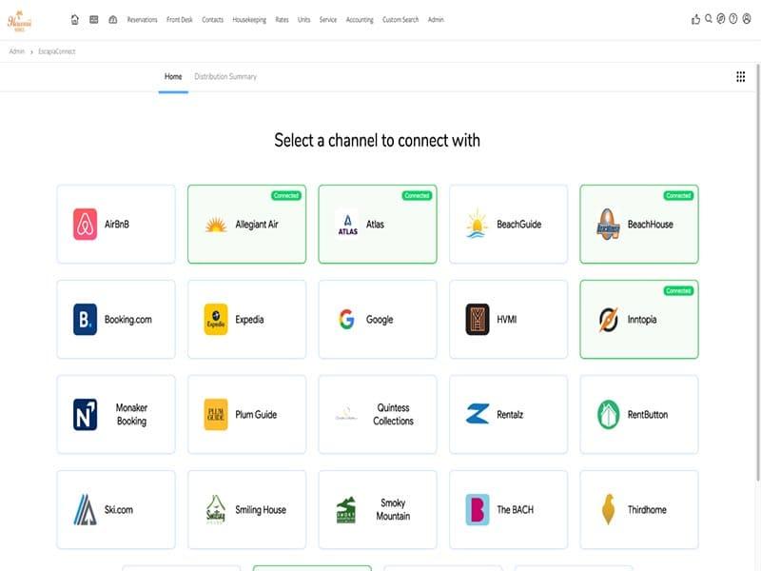Click the Monaker Booking N logo
Screen dimensions: 761x571
pyautogui.click(x=85, y=414)
